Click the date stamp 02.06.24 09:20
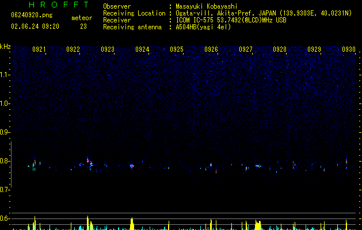362x230 pixels. [x=35, y=26]
